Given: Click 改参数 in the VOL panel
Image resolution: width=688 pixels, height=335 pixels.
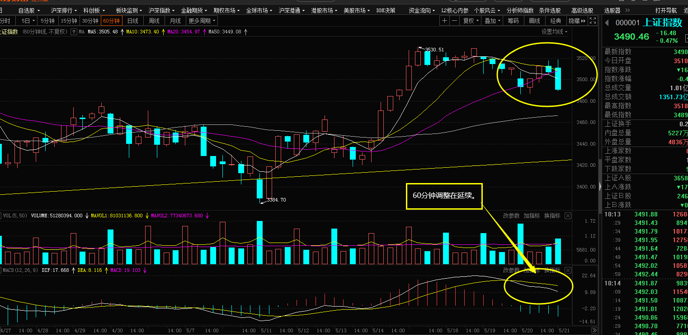Looking at the screenshot, I should click(x=511, y=216).
